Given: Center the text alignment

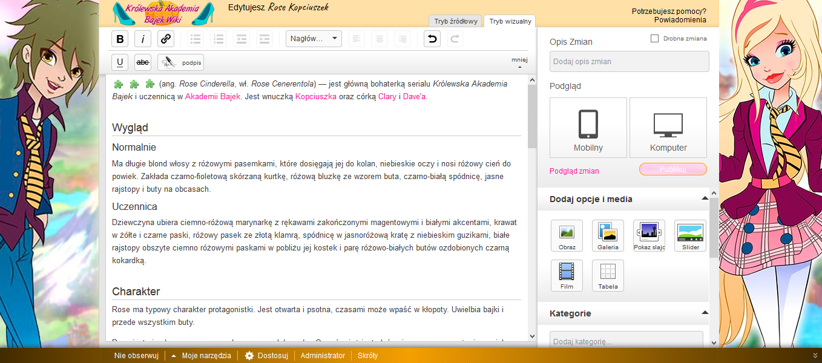Looking at the screenshot, I should (x=380, y=39).
